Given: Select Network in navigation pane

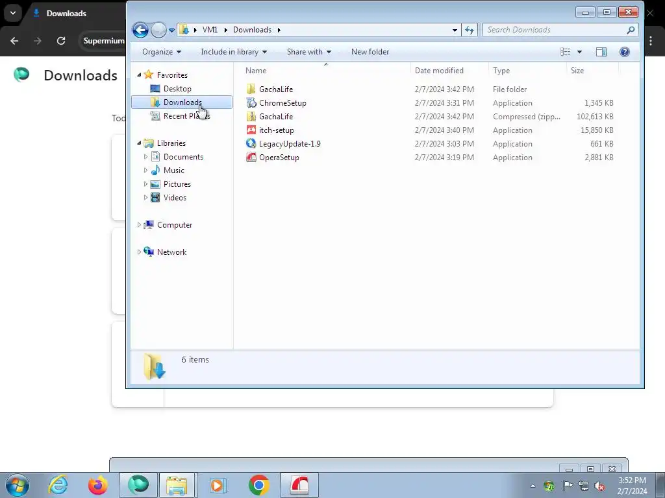Looking at the screenshot, I should click(171, 252).
